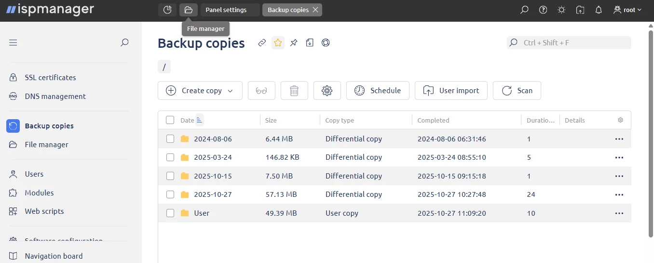This screenshot has height=263, width=654.
Task: Click the trash delete button
Action: [x=294, y=90]
